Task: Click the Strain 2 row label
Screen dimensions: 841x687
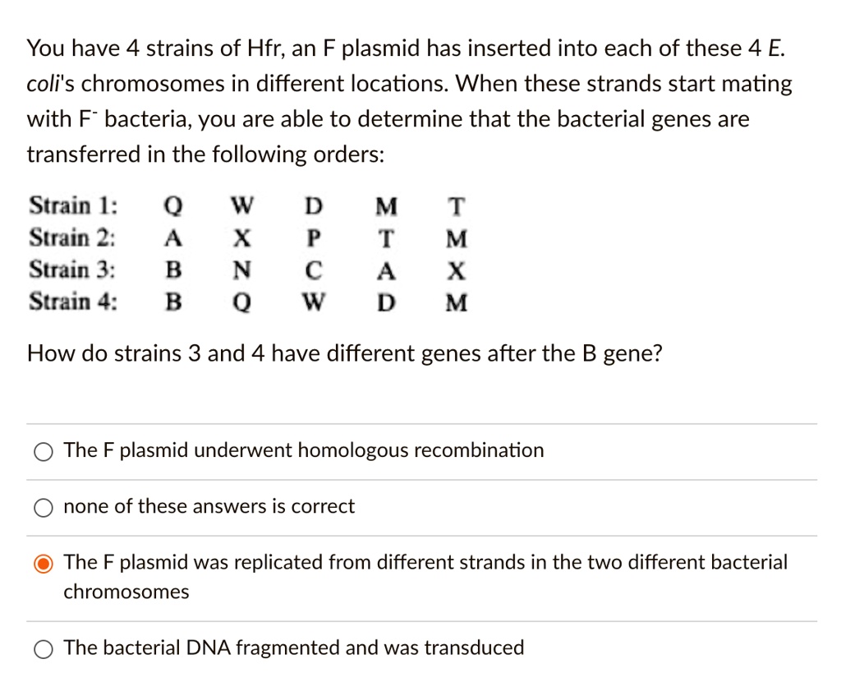Action: (68, 238)
